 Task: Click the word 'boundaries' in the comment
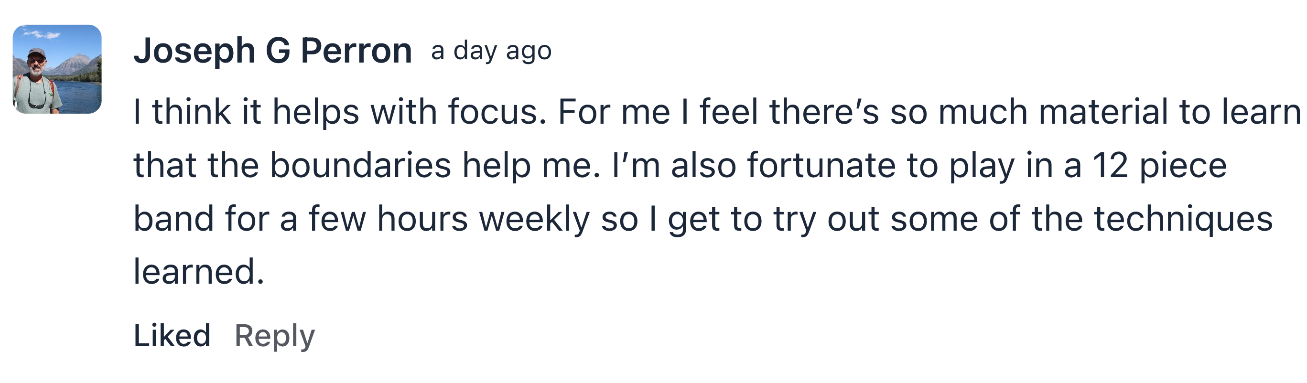[x=360, y=165]
